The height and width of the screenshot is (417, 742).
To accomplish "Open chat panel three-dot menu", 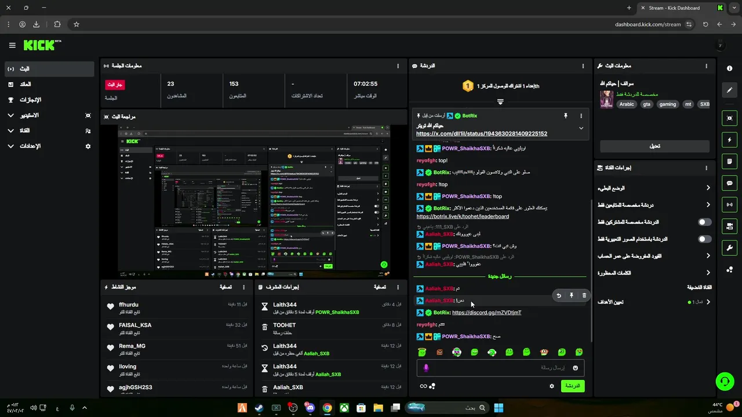I will [583, 66].
